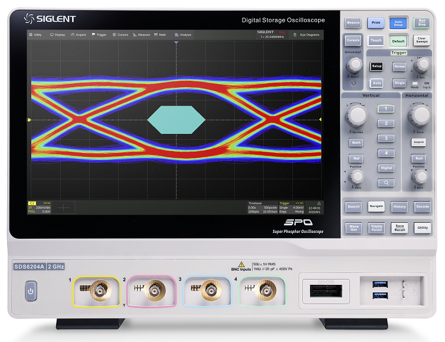The image size is (445, 342).
Task: Push the power button on front panel
Action: pyautogui.click(x=31, y=291)
